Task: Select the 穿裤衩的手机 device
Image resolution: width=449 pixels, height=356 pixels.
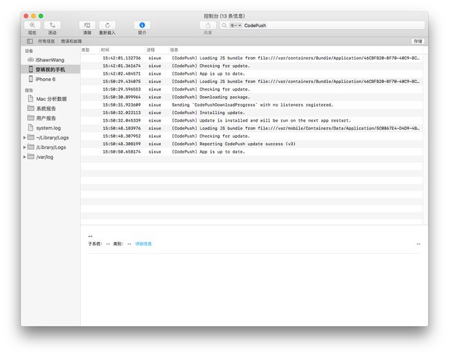Action: click(50, 69)
